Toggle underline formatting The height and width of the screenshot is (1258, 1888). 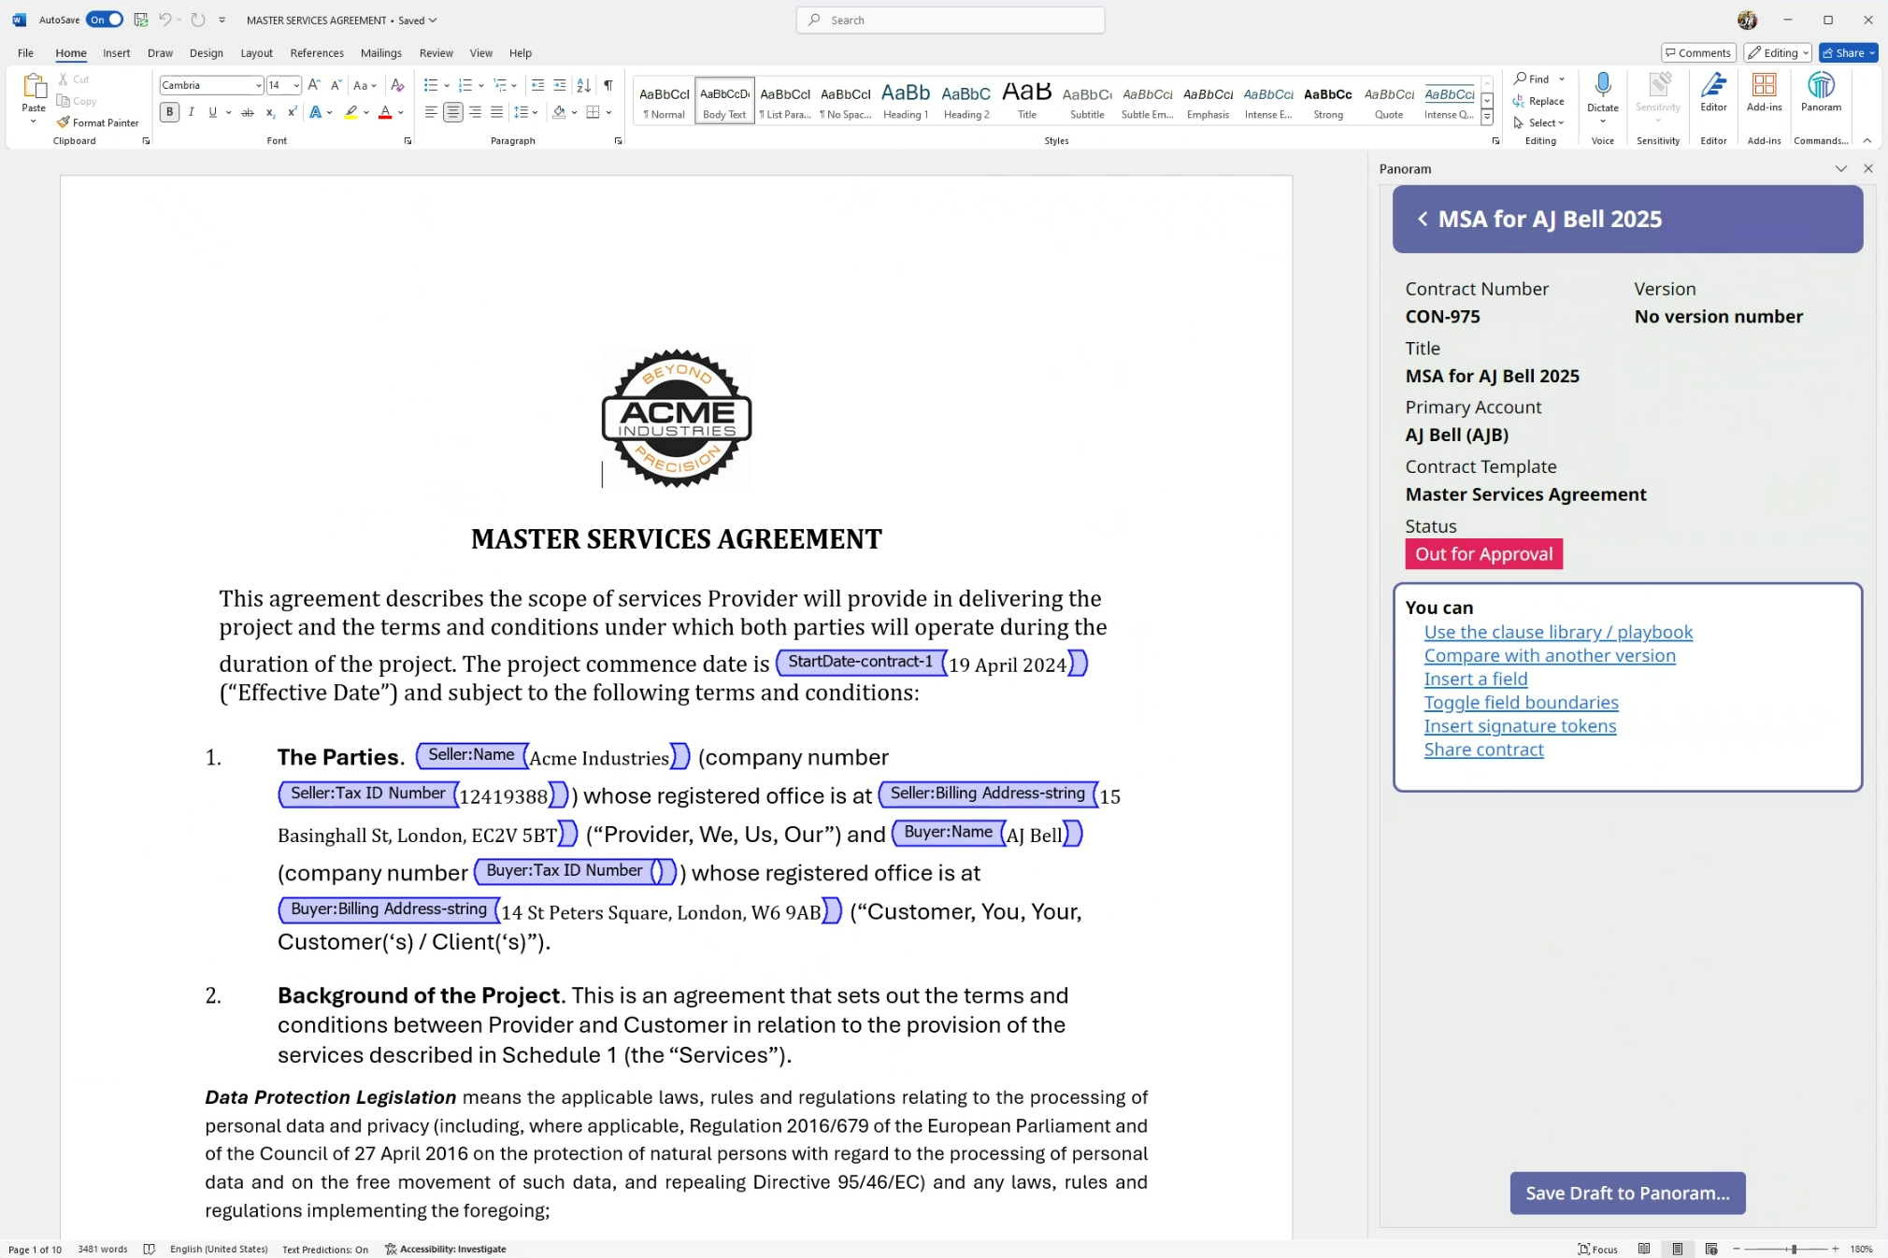tap(212, 112)
